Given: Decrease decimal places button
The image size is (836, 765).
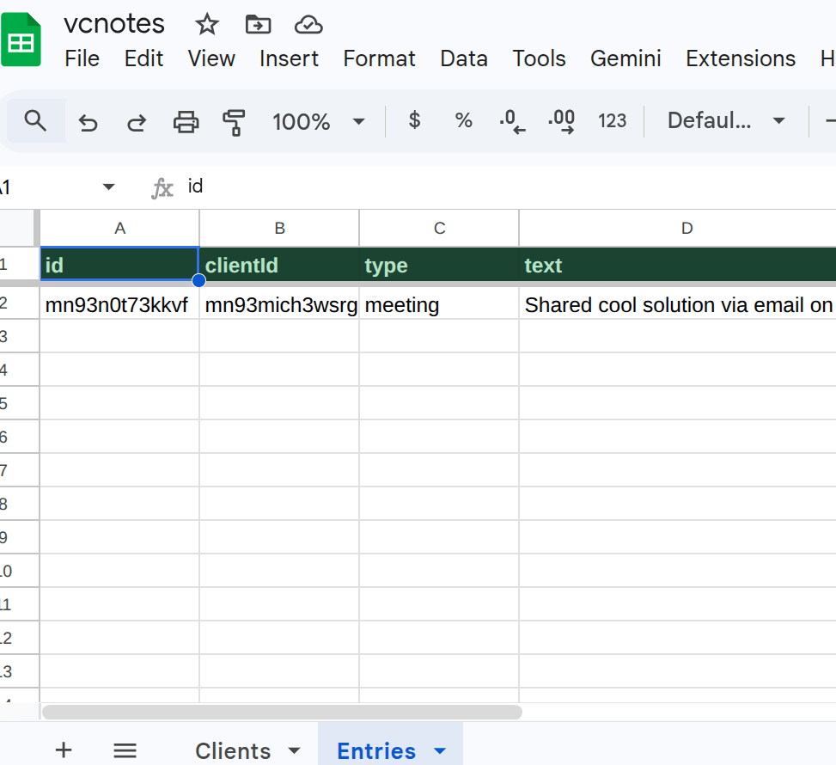Looking at the screenshot, I should tap(512, 121).
